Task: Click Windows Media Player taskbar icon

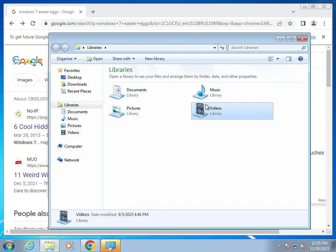Action: point(70,245)
